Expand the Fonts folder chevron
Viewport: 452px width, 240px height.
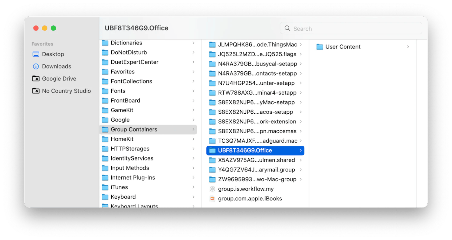point(193,91)
